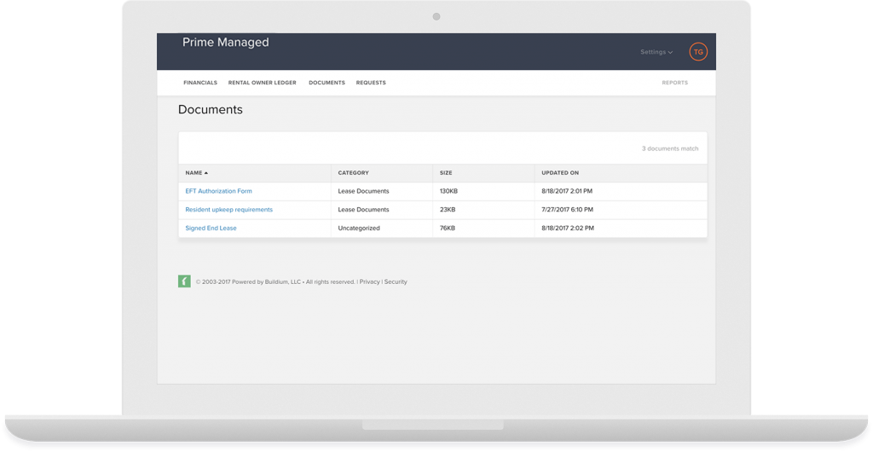Sort by the SIZE column header
Screen dimensions: 873x452
(446, 173)
